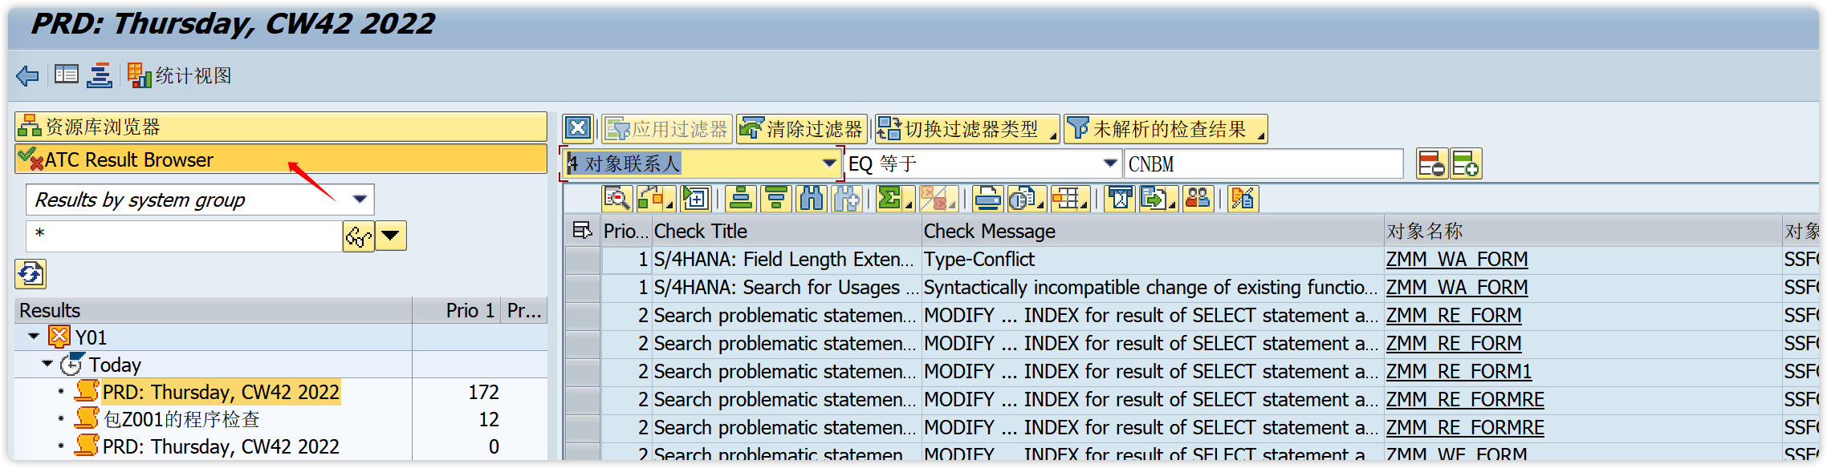Click the green Sigma total icon
The width and height of the screenshot is (1827, 468).
pyautogui.click(x=889, y=198)
